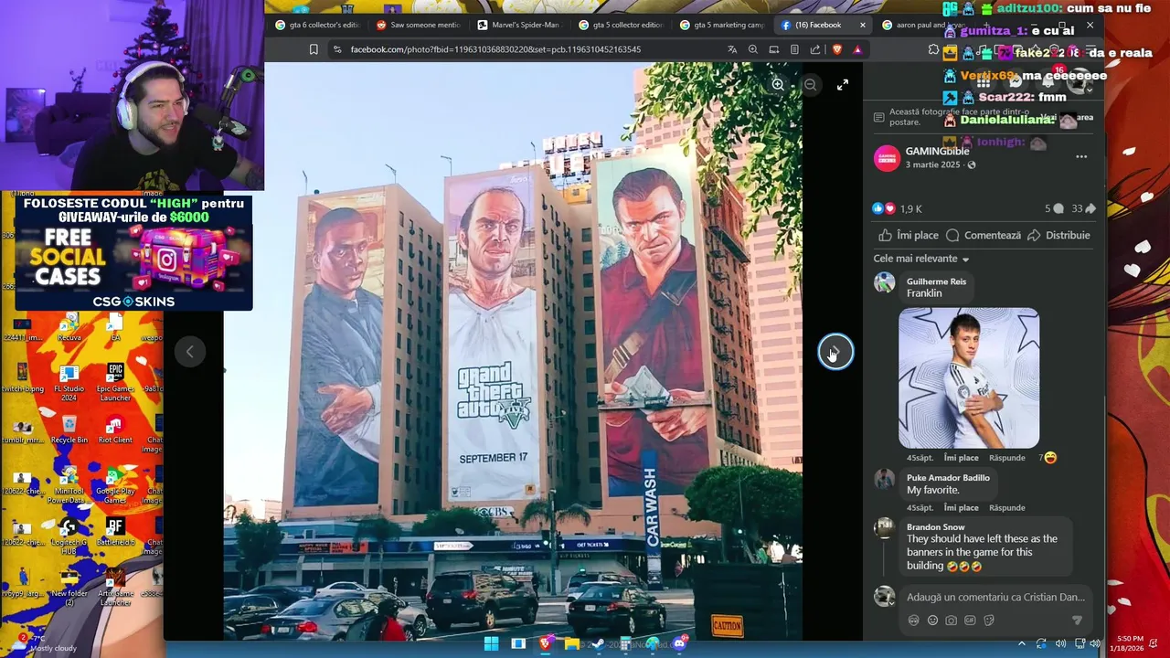Go to the previous photo

point(190,352)
